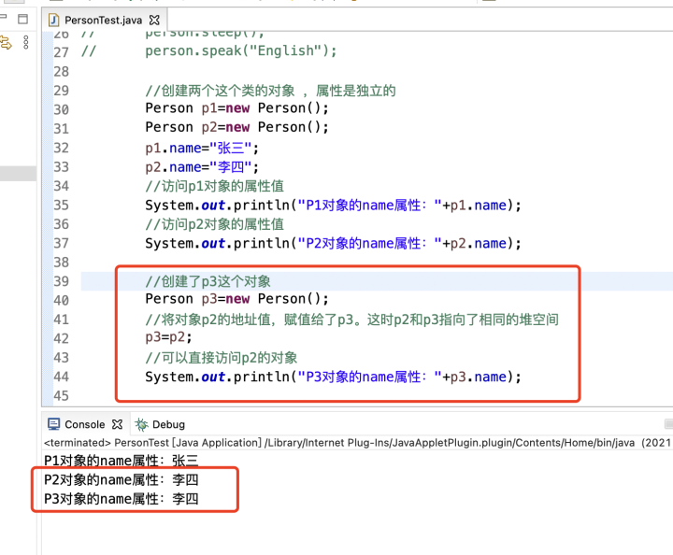Click code 'Person p3=new Person();'

pos(236,299)
